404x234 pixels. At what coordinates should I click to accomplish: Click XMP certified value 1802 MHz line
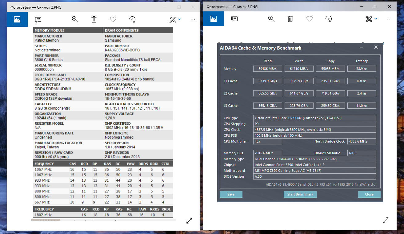134,127
